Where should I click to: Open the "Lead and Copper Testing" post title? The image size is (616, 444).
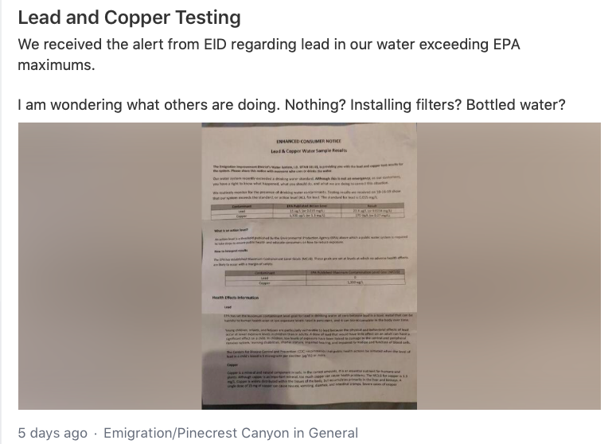(x=129, y=18)
